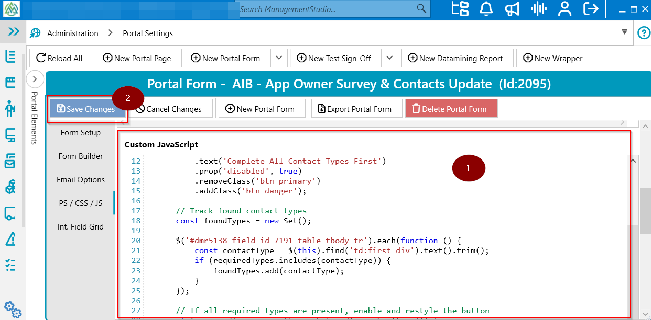This screenshot has width=651, height=320.
Task: Click New Datamining Report button
Action: tap(456, 58)
